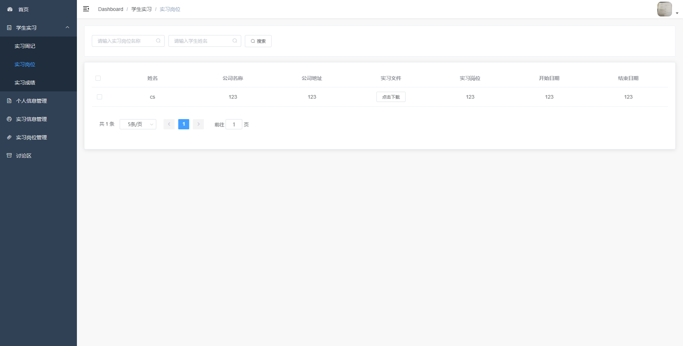This screenshot has width=683, height=346.
Task: Click magnifier icon in position name field
Action: pos(158,41)
